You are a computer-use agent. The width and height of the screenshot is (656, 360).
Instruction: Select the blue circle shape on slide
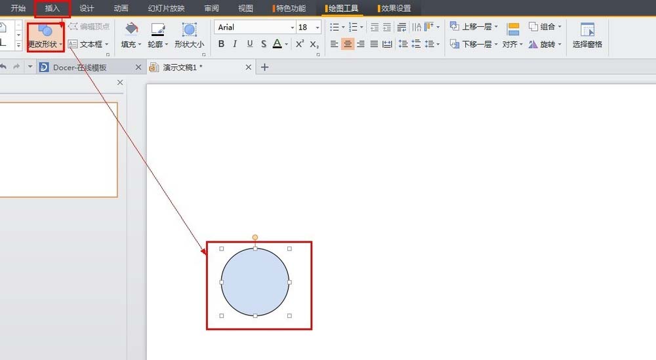(255, 282)
